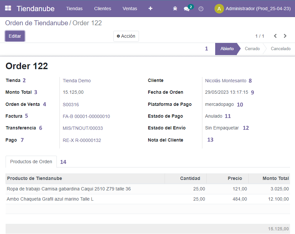Screen dimensions: 295x234
Task: Click the activities clock icon
Action: 201,9
